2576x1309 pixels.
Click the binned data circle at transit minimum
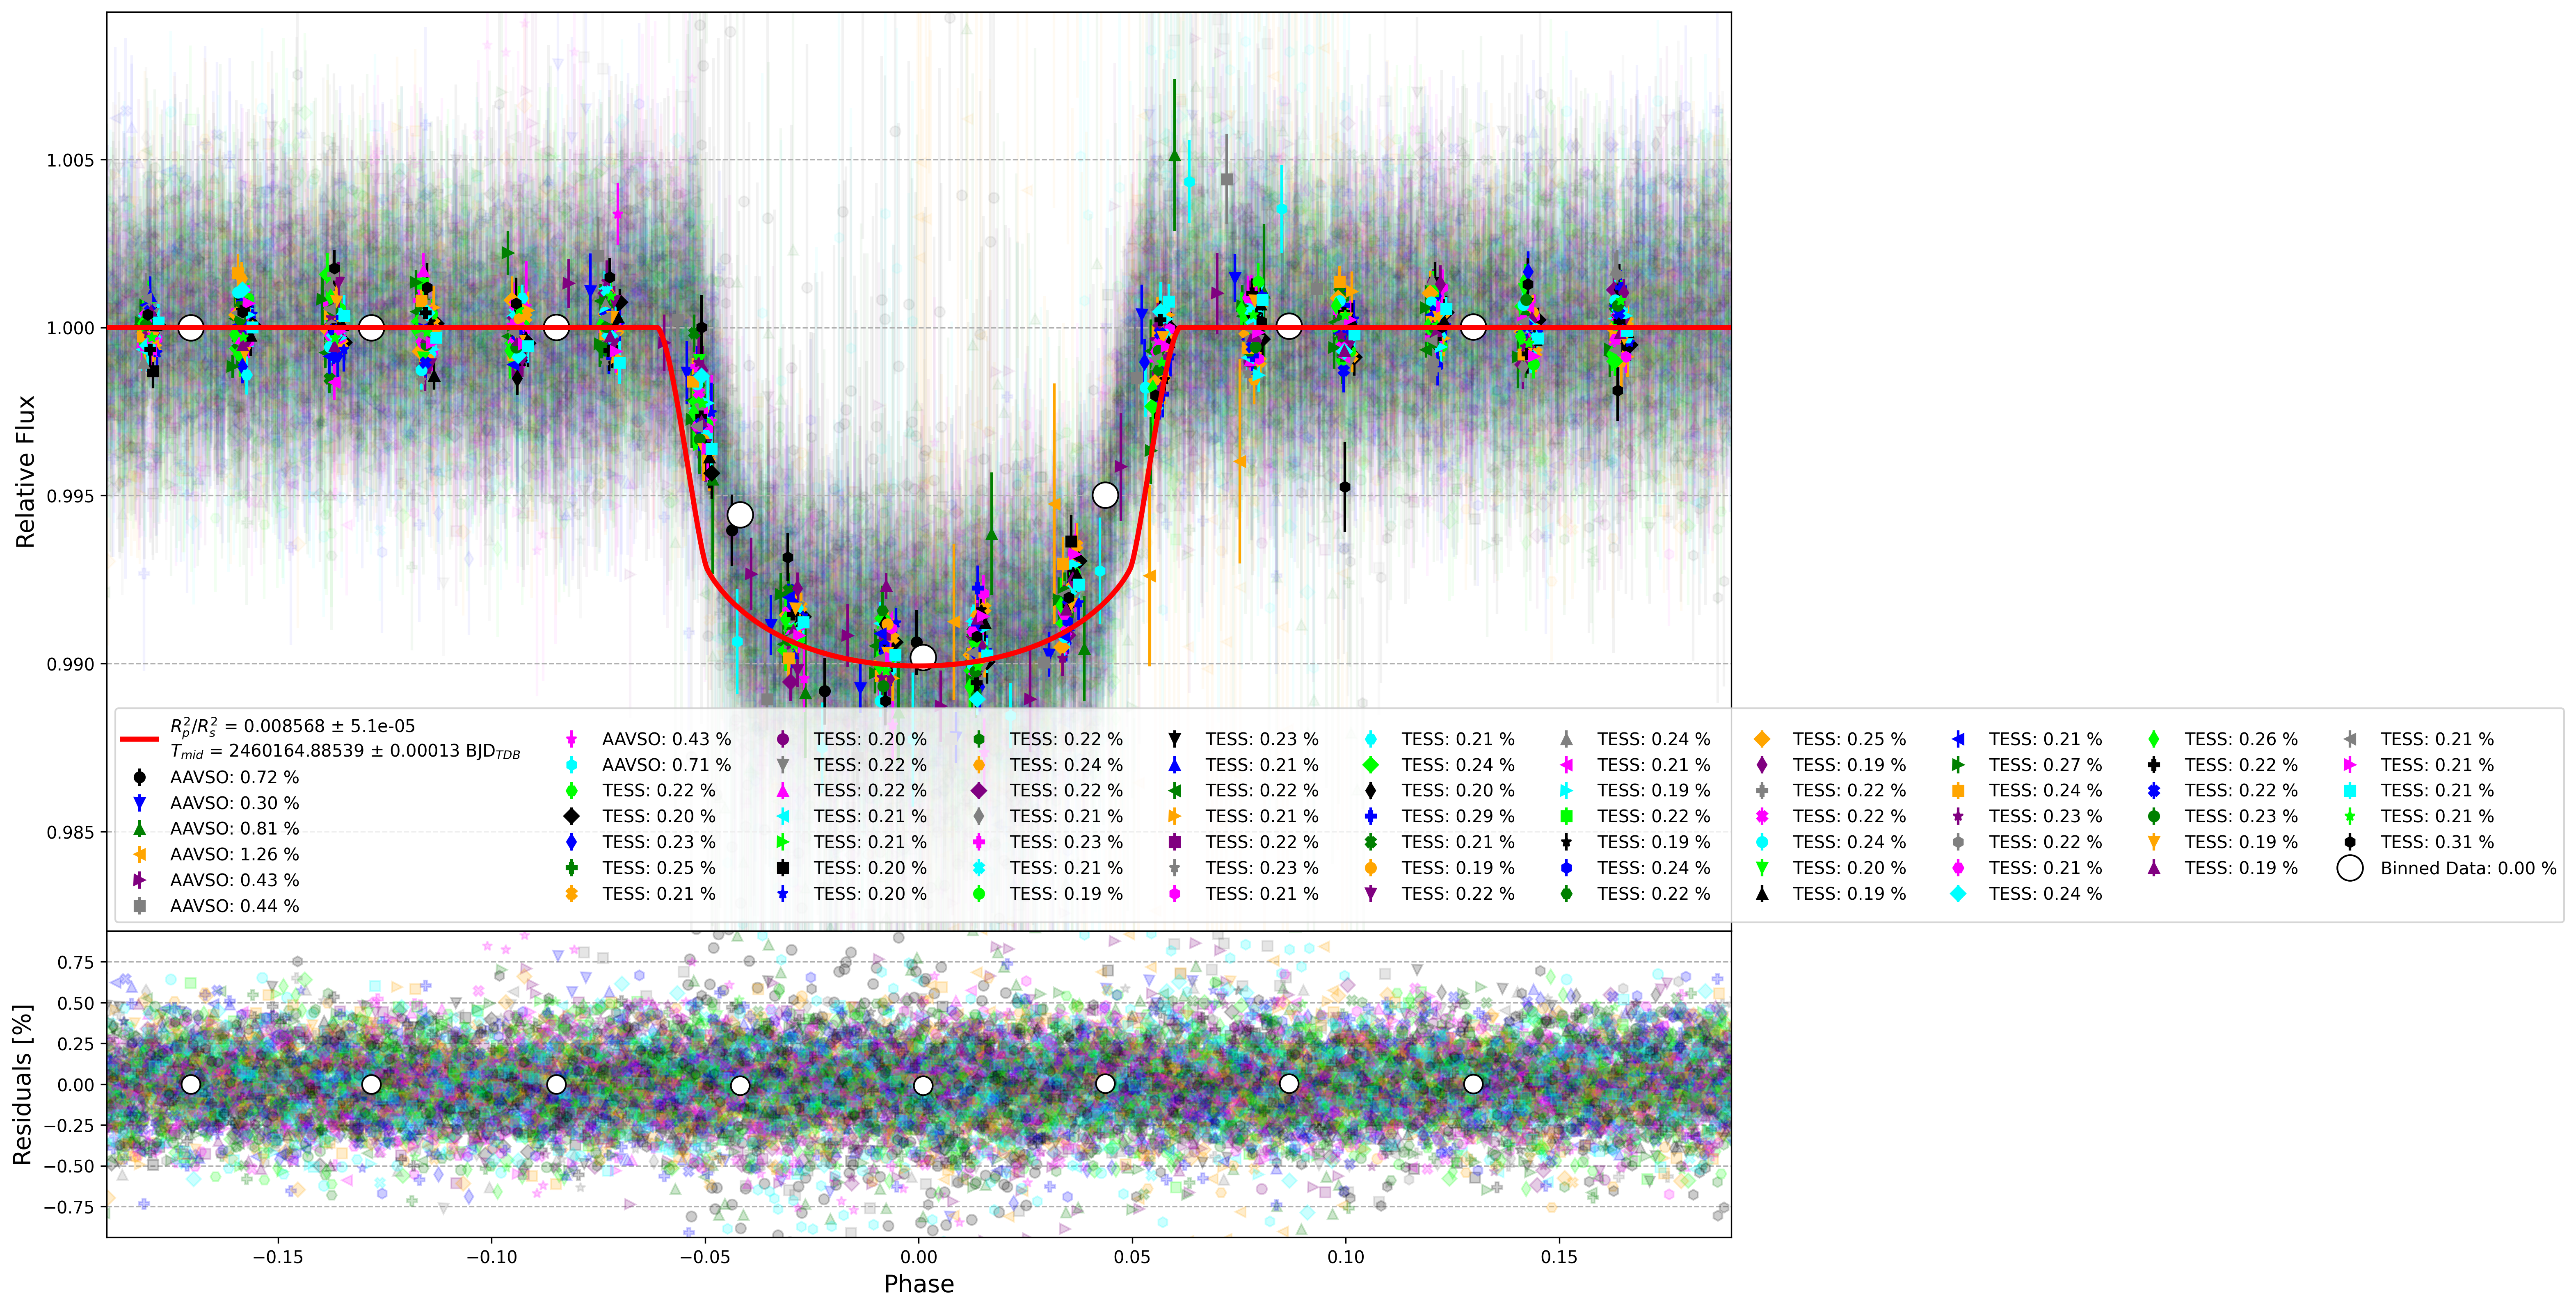(923, 657)
